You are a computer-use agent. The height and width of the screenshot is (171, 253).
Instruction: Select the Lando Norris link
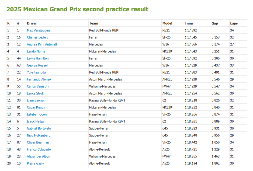36,51
